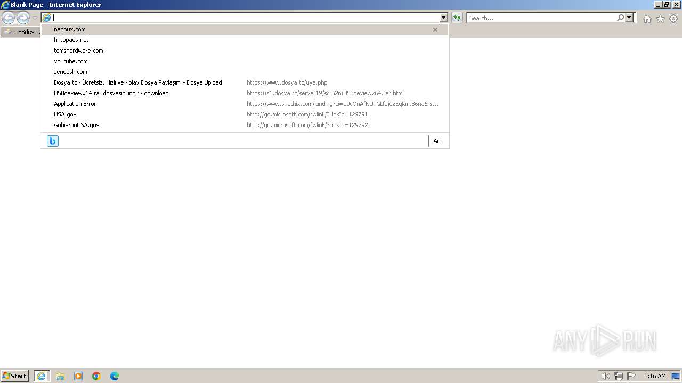The height and width of the screenshot is (383, 682).
Task: Open Action Center flag icon
Action: (x=631, y=376)
